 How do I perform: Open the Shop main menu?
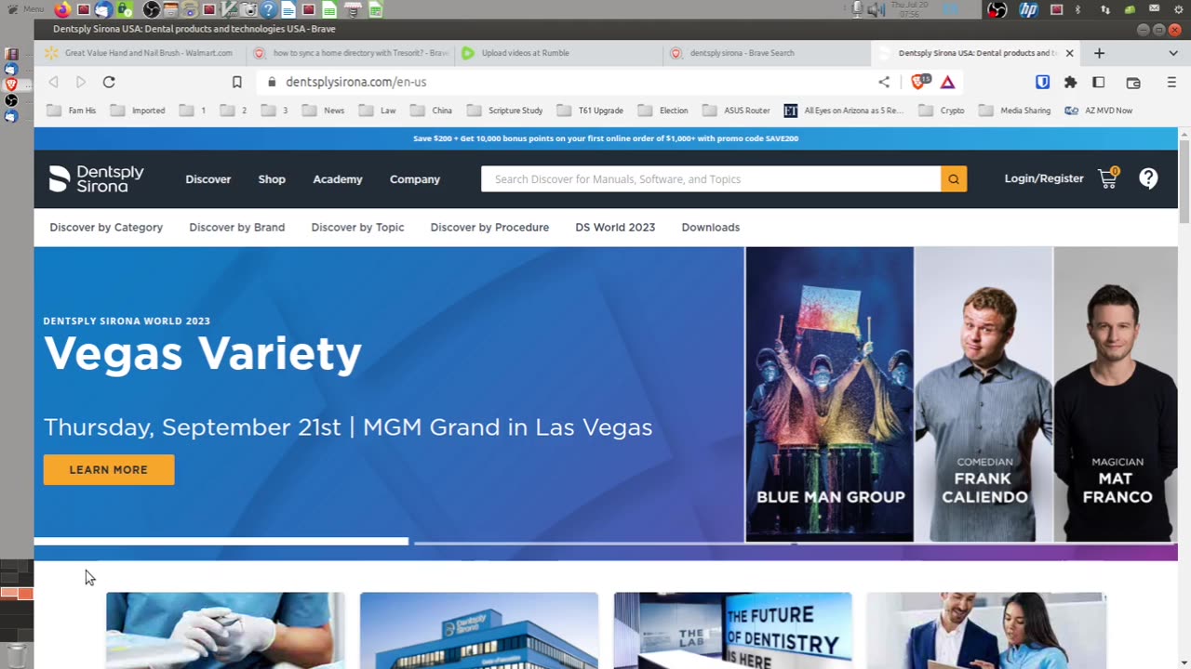coord(272,179)
